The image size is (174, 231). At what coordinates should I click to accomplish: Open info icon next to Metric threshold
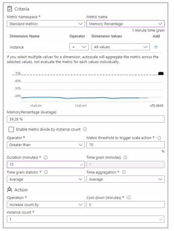click(x=159, y=138)
